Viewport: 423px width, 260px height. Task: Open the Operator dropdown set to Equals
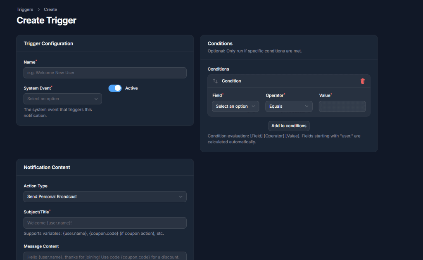(x=289, y=106)
